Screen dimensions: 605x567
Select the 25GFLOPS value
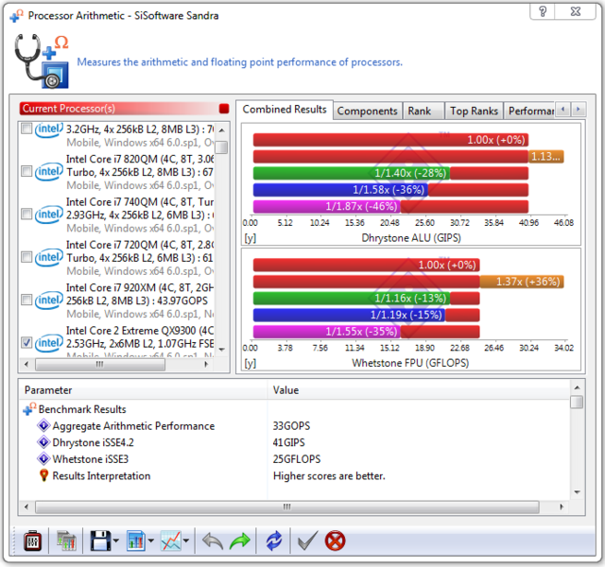click(297, 459)
